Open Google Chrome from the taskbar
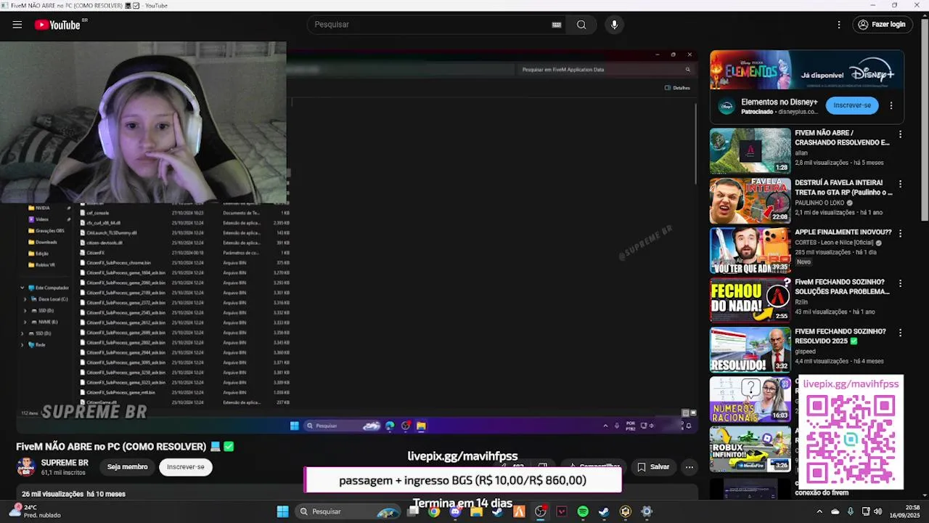This screenshot has height=523, width=929. (x=433, y=511)
